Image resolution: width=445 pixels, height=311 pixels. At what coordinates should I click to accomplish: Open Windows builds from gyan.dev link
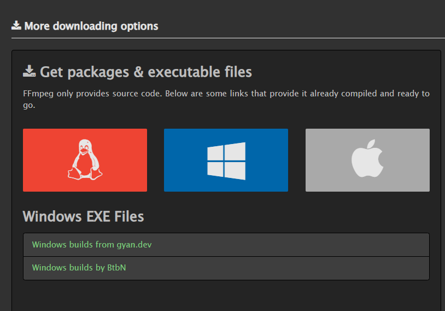[92, 245]
